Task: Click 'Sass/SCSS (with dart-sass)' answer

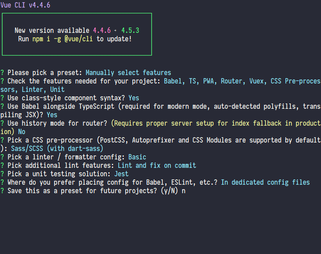Action: (57, 149)
